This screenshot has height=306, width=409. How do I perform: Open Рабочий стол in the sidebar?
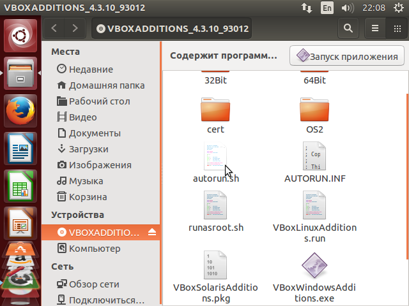(x=101, y=101)
